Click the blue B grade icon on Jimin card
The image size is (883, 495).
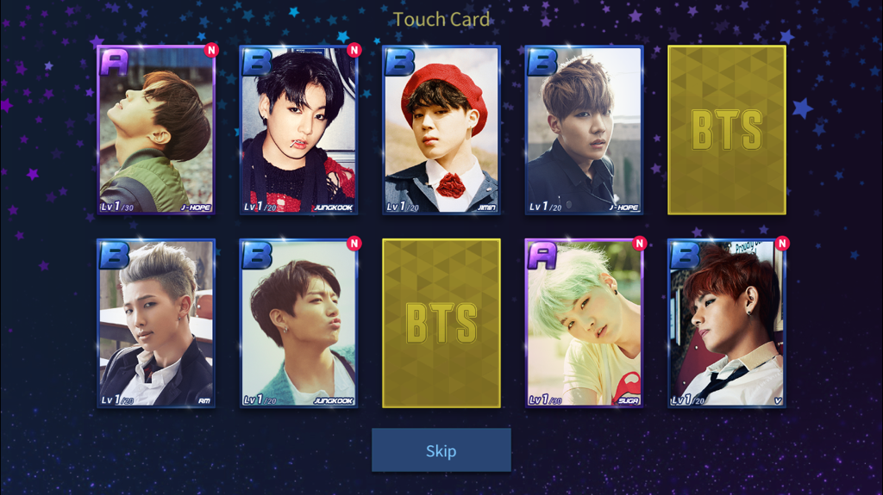click(x=399, y=62)
